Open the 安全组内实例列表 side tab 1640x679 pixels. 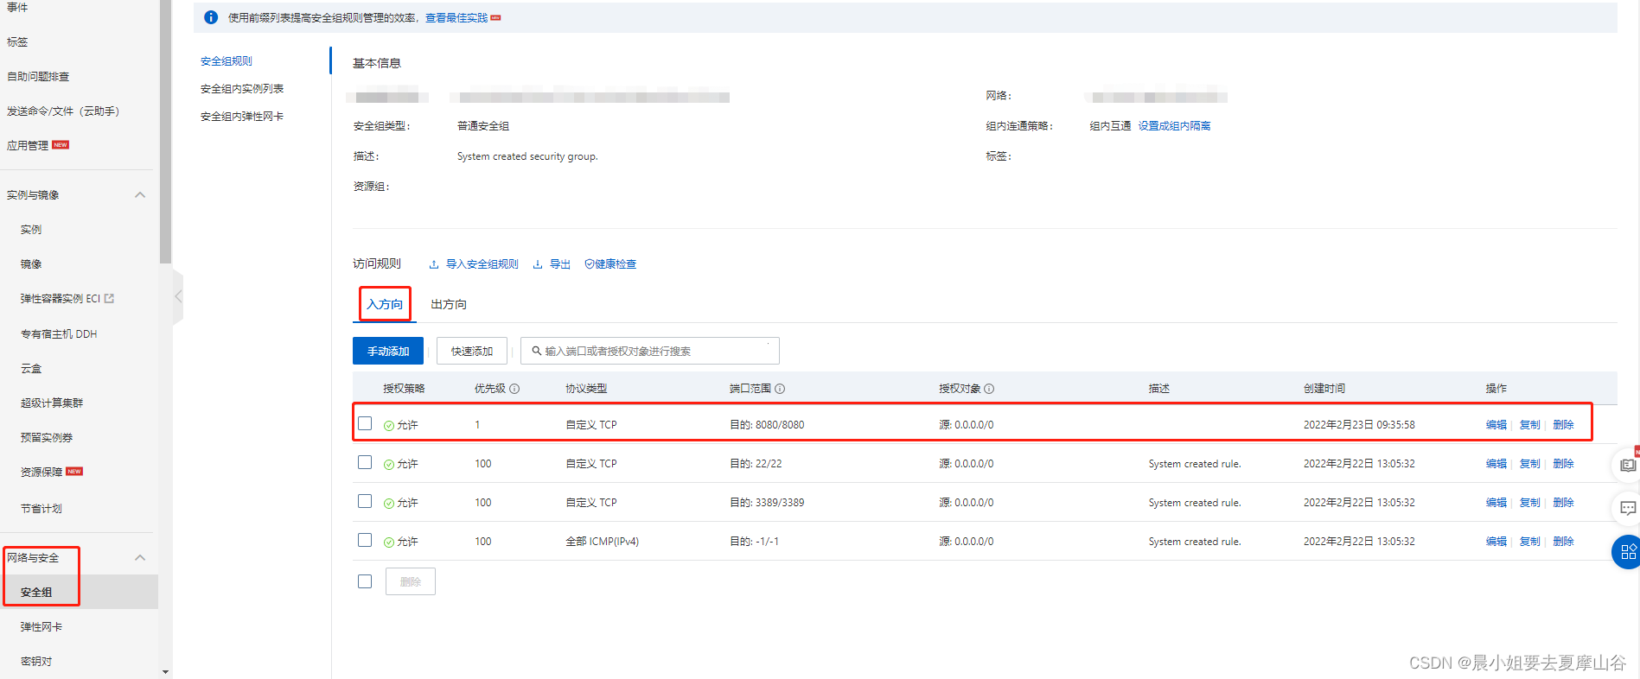pos(242,89)
